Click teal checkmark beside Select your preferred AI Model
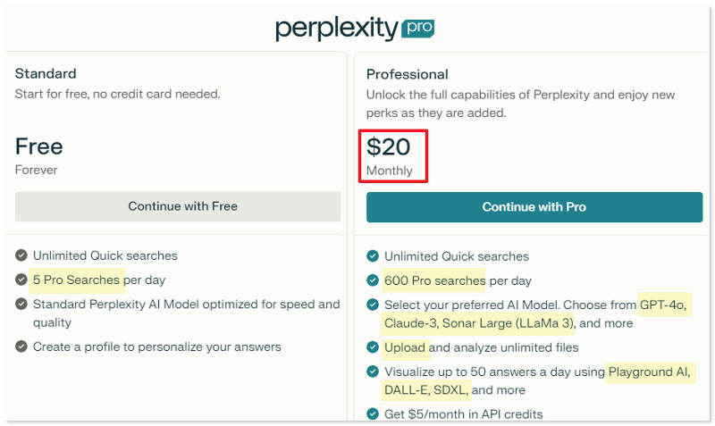 [x=373, y=305]
